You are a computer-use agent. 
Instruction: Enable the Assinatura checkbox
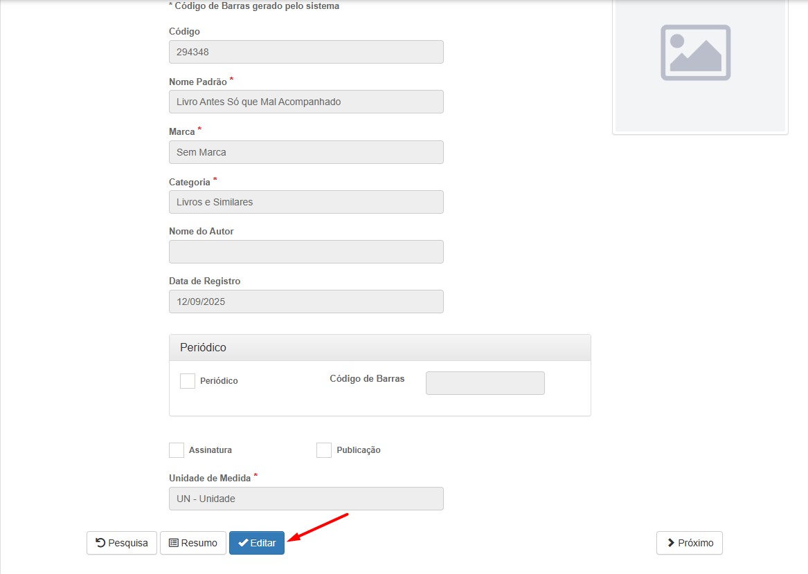coord(177,450)
